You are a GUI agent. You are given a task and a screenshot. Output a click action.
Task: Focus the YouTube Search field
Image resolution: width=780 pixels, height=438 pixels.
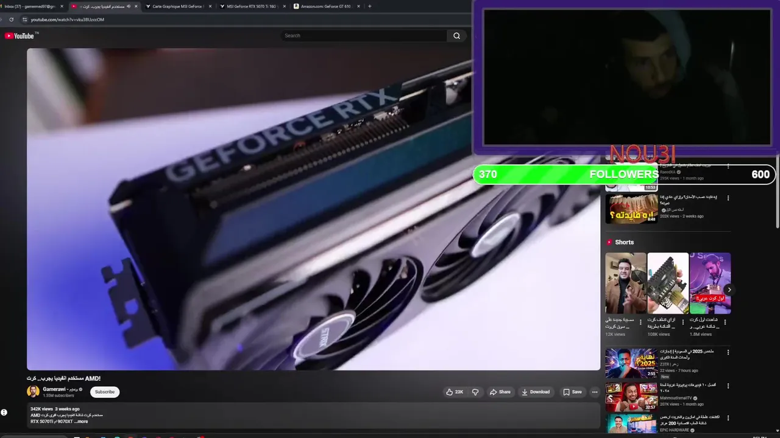click(364, 36)
